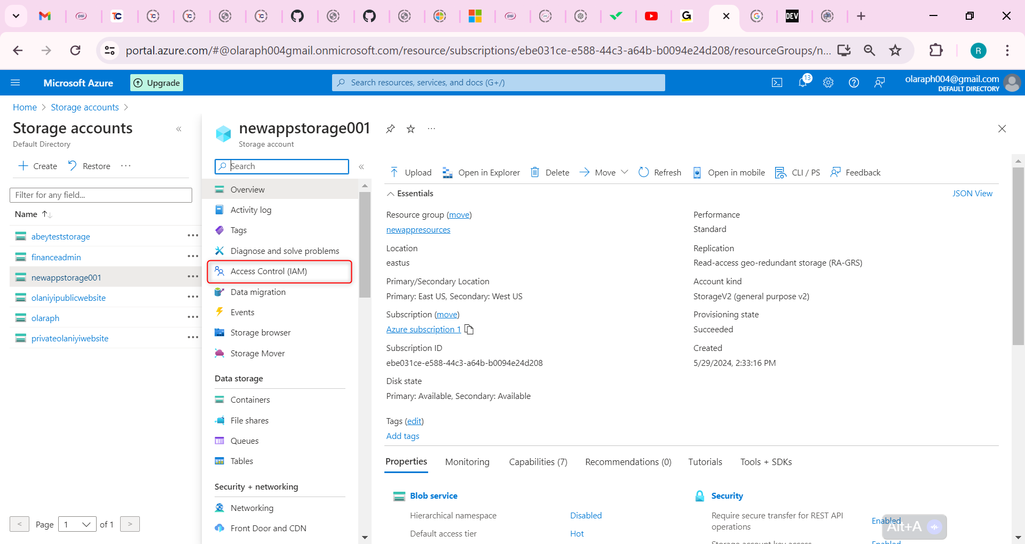Switch to the Tutorials tab

705,462
